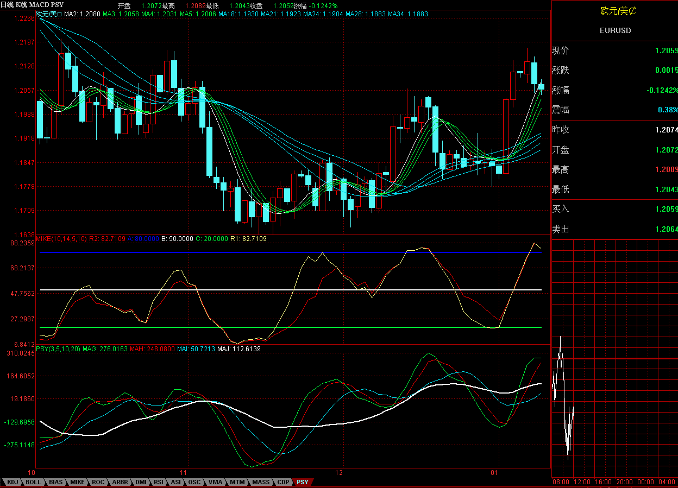678x488 pixels.
Task: Select the OSC indicator tab
Action: tap(194, 482)
